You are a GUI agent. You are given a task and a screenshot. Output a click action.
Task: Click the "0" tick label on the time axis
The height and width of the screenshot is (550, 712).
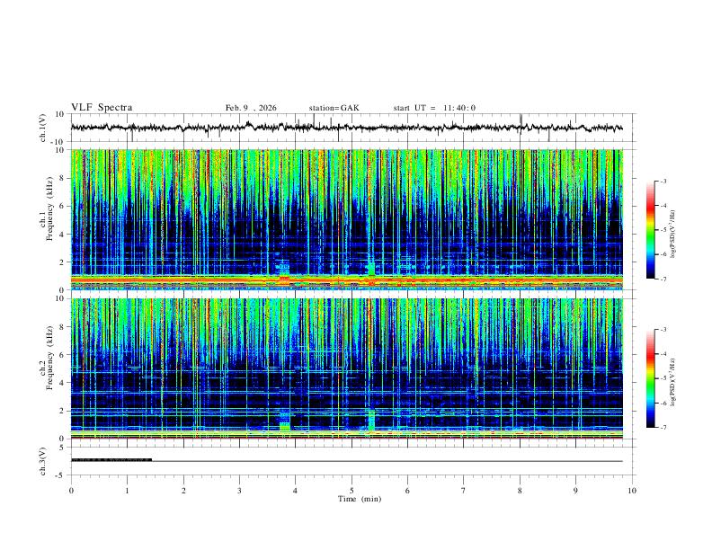click(71, 491)
